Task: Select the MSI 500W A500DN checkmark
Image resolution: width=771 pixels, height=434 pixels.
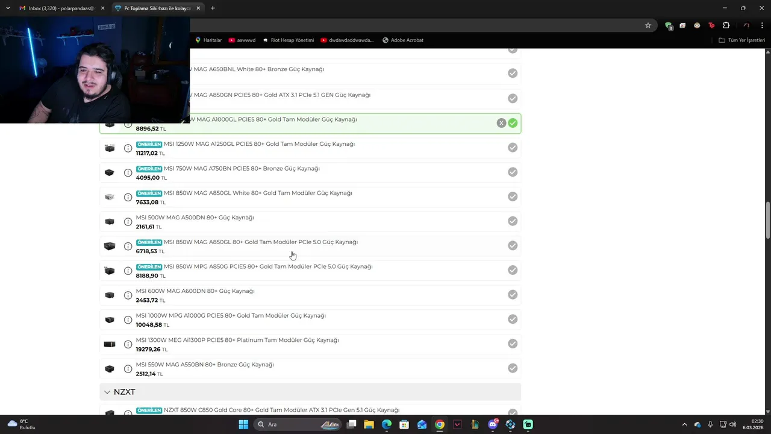Action: (x=513, y=221)
